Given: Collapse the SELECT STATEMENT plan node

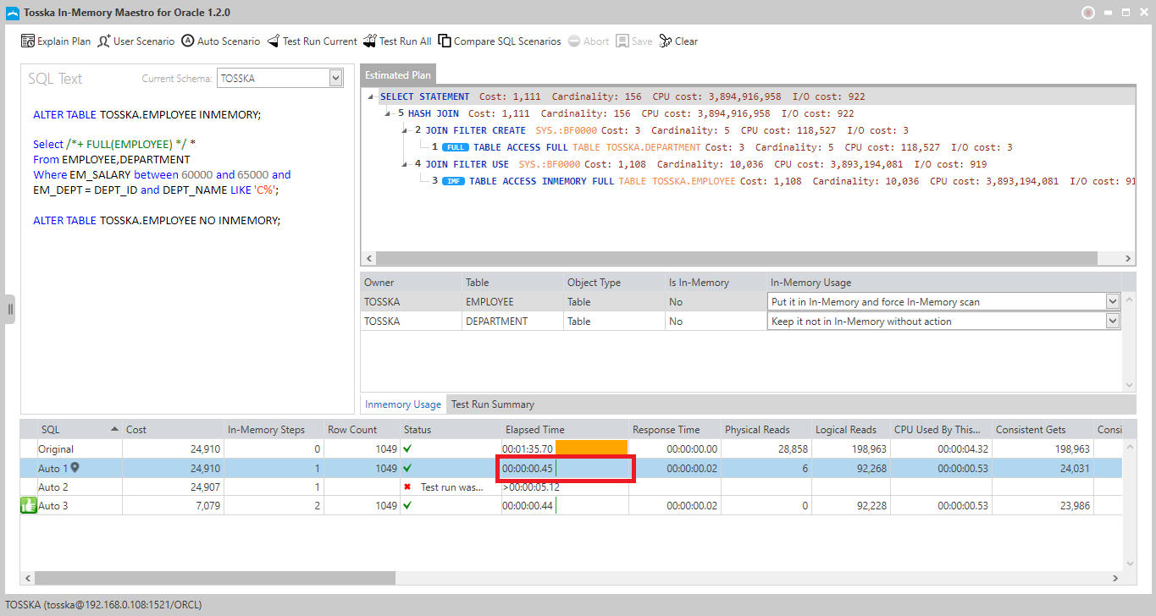Looking at the screenshot, I should (x=373, y=96).
